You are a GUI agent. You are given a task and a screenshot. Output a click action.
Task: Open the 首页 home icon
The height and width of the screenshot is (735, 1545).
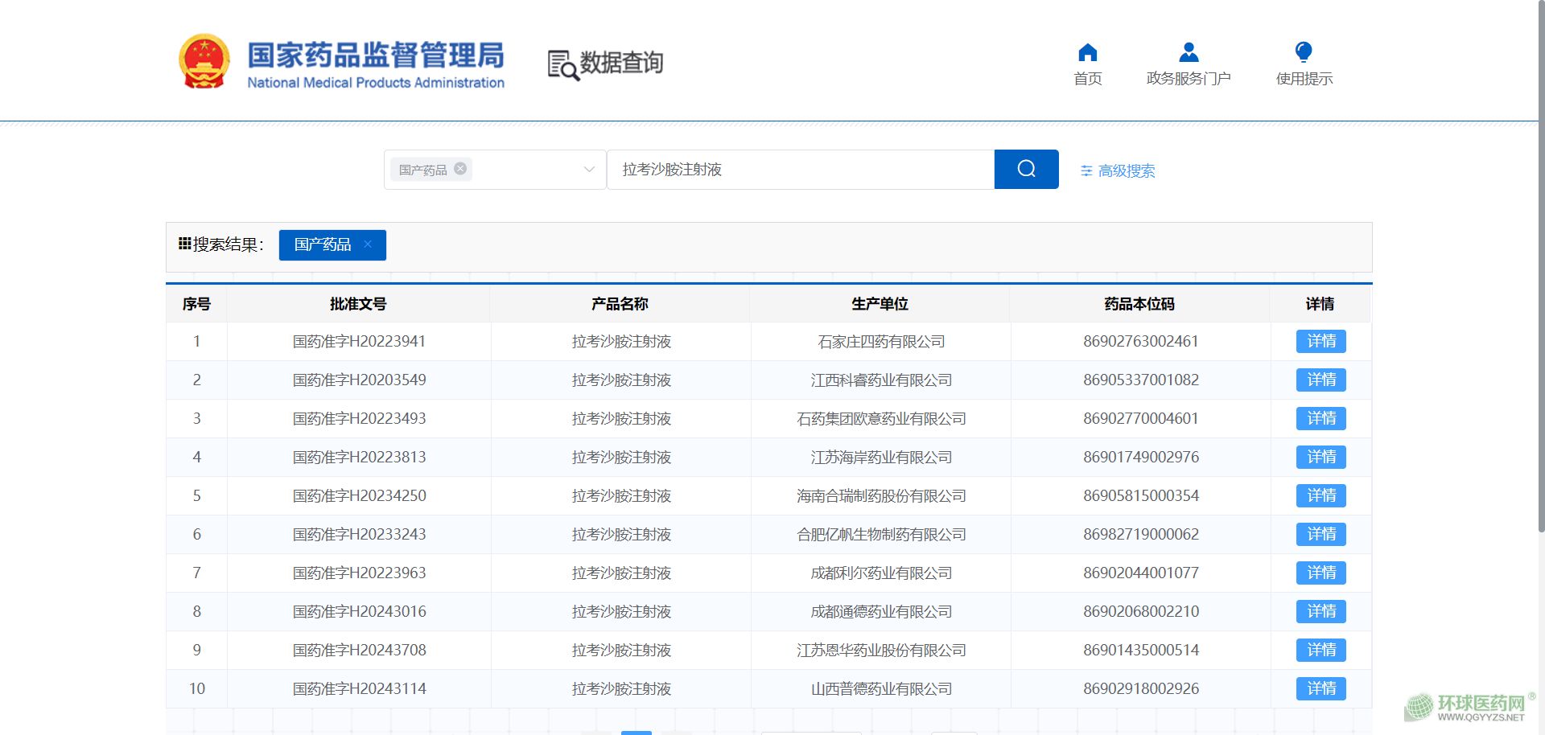[x=1087, y=53]
